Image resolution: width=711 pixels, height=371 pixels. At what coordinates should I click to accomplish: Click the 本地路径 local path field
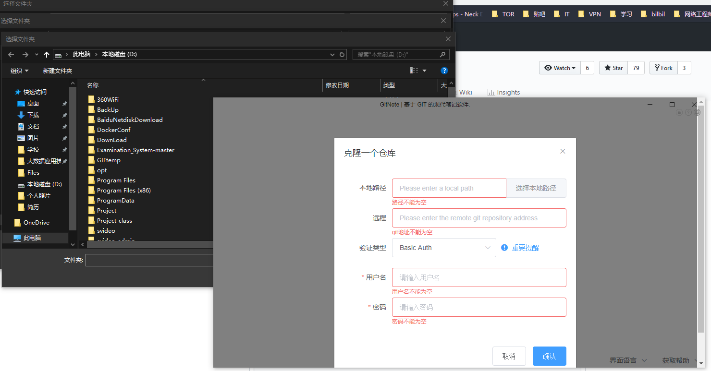click(x=449, y=188)
